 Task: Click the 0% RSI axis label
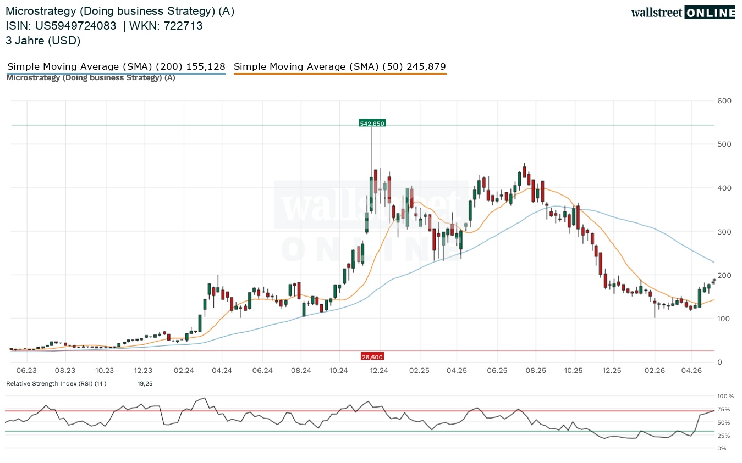723,449
